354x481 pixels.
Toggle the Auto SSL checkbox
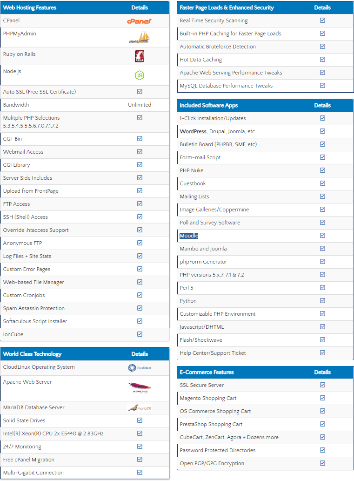tap(140, 92)
